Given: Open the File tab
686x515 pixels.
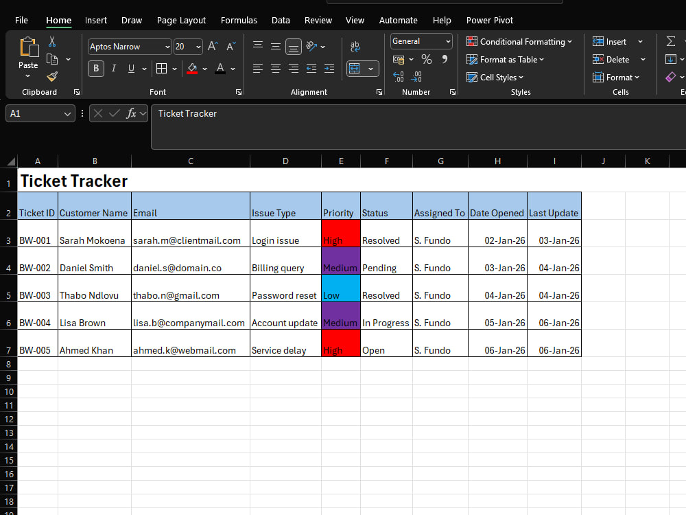Looking at the screenshot, I should (x=21, y=20).
